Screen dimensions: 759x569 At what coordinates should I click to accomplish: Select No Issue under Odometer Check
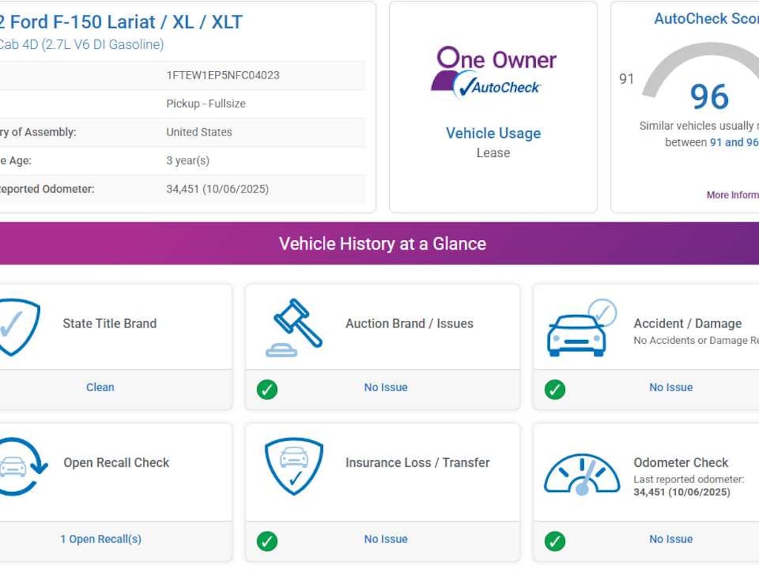pyautogui.click(x=671, y=539)
